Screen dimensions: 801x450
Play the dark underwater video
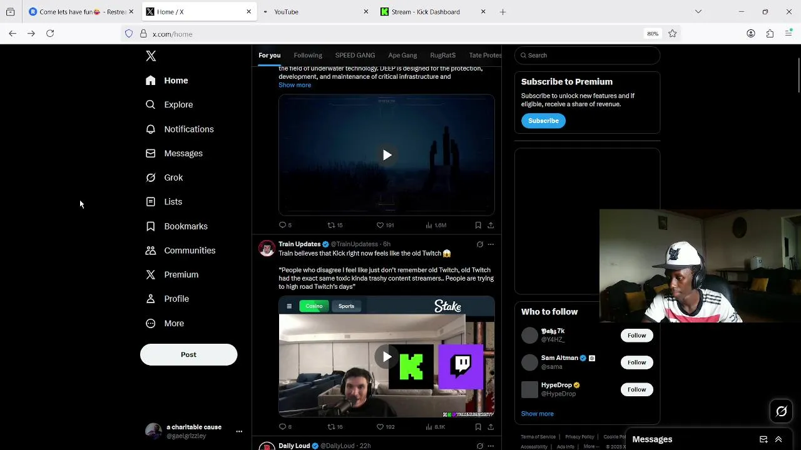pos(387,155)
